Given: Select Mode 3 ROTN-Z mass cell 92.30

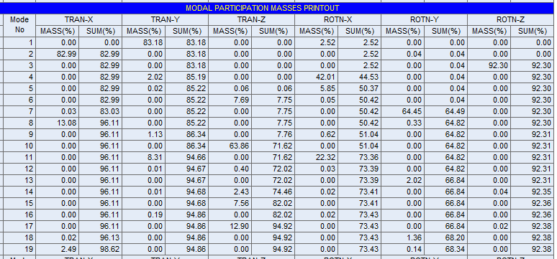Looking at the screenshot, I should (489, 65).
